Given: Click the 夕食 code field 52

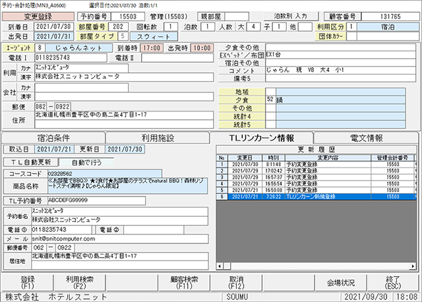Looking at the screenshot, I should 270,100.
